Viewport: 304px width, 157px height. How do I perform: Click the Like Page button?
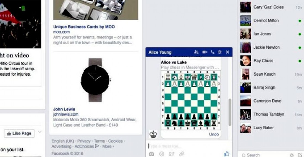19,133
